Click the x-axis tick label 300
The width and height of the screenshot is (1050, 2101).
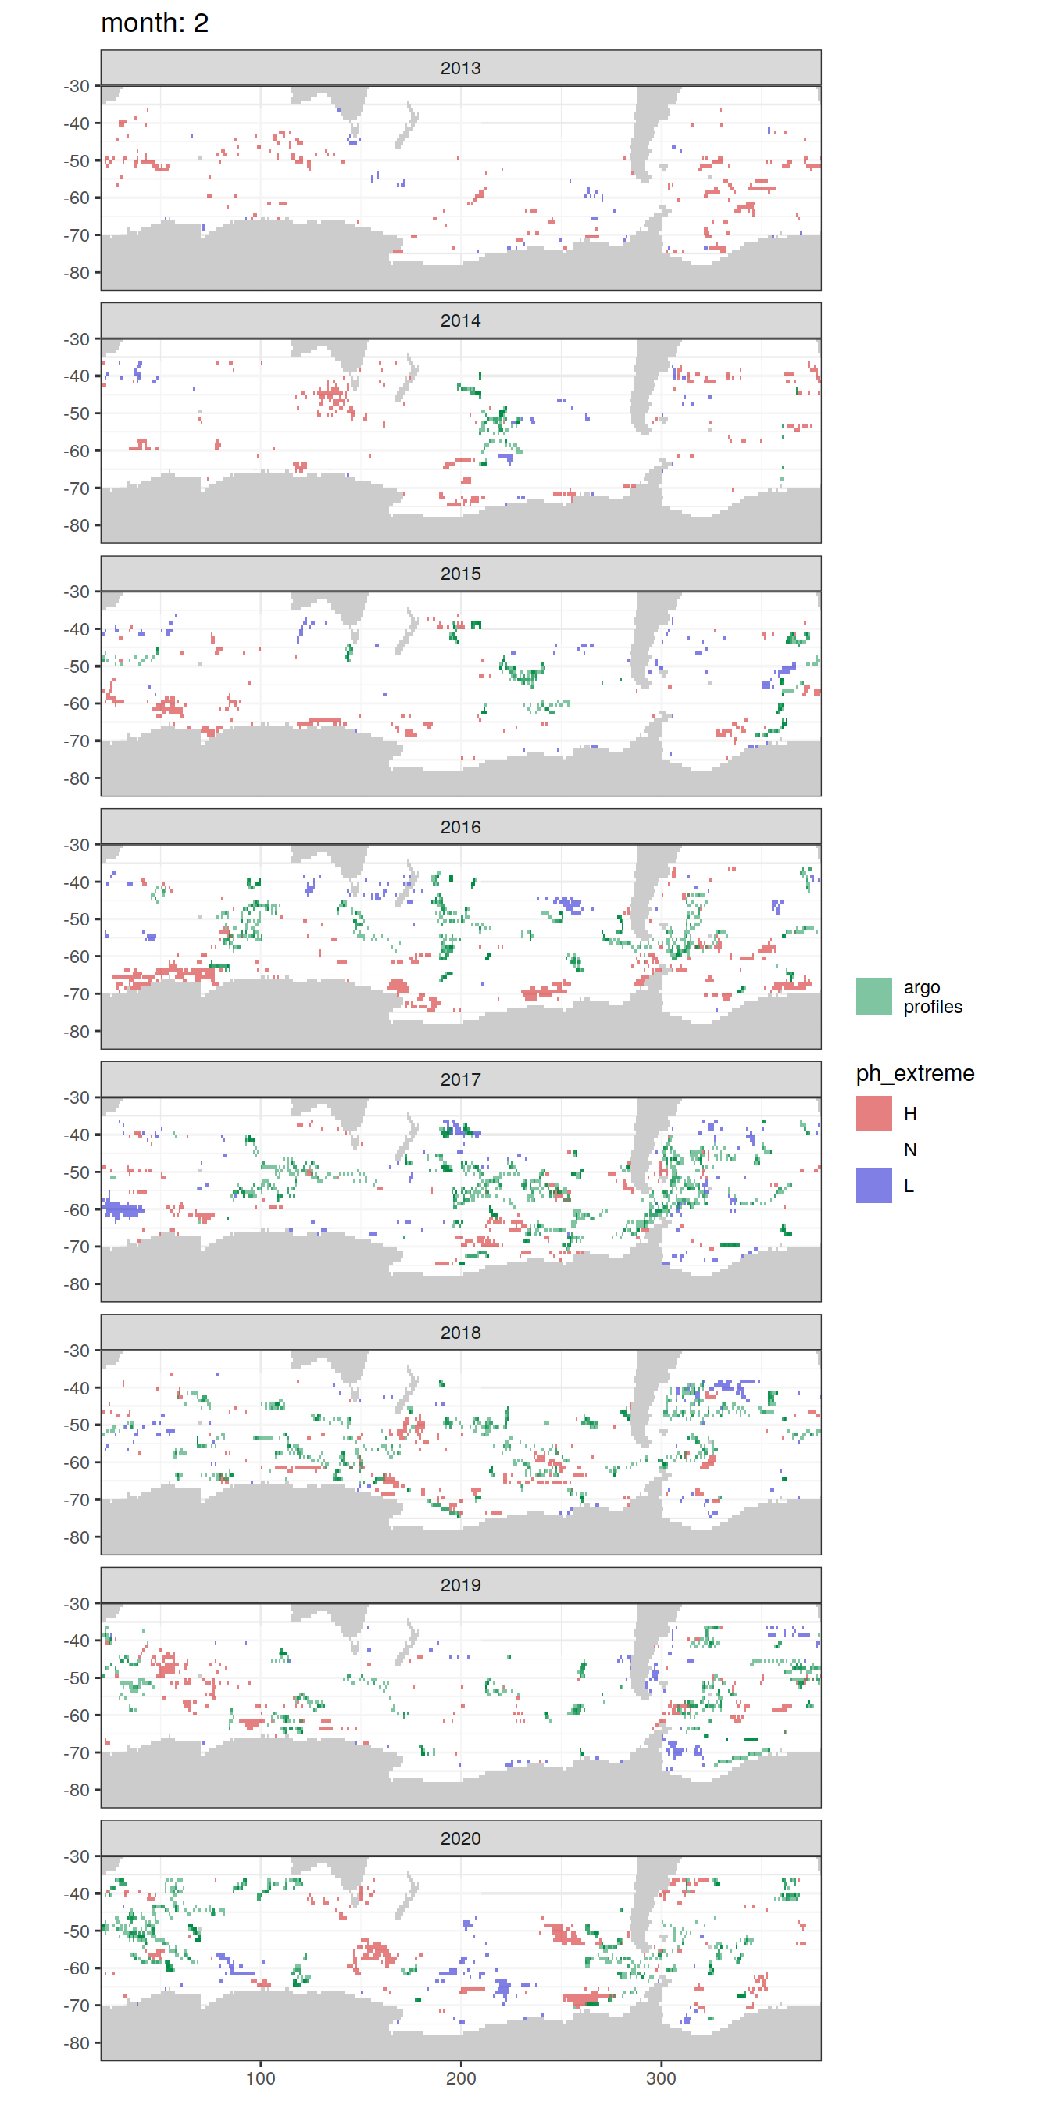(660, 2078)
